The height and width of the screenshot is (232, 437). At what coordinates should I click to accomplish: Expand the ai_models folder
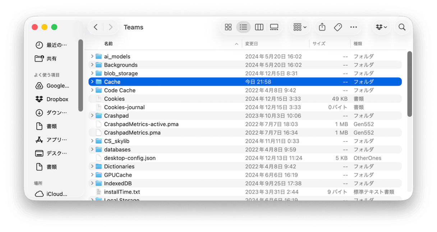point(92,56)
